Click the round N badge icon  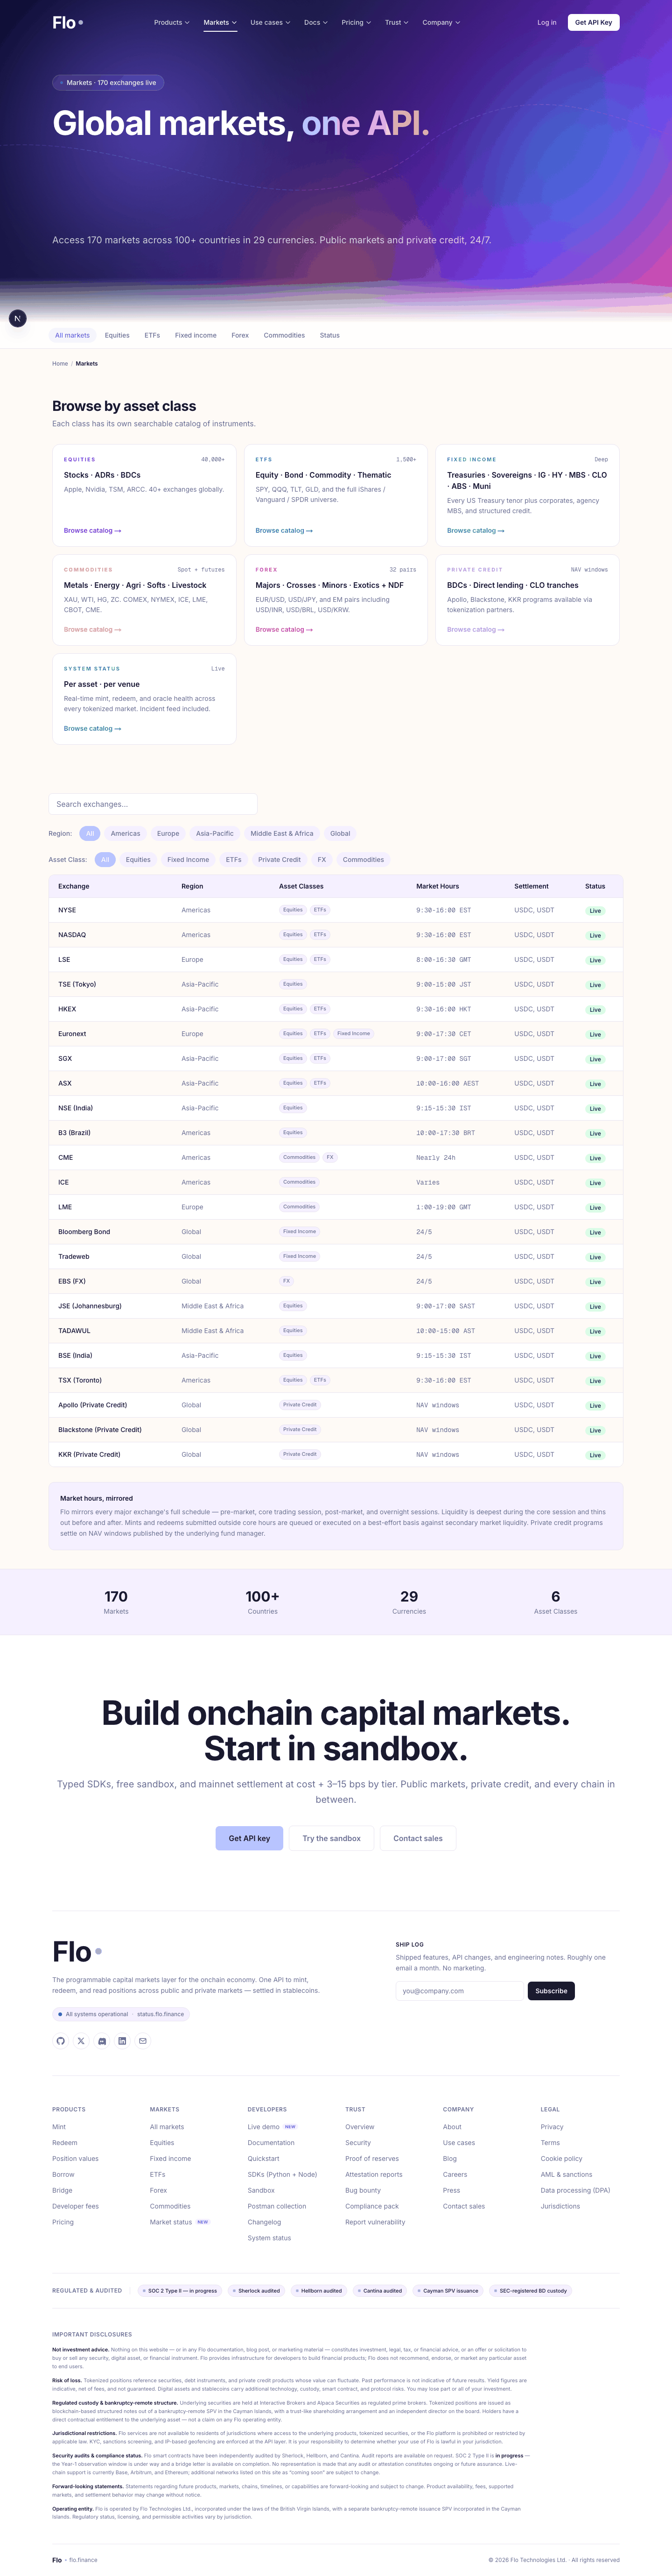pyautogui.click(x=17, y=318)
